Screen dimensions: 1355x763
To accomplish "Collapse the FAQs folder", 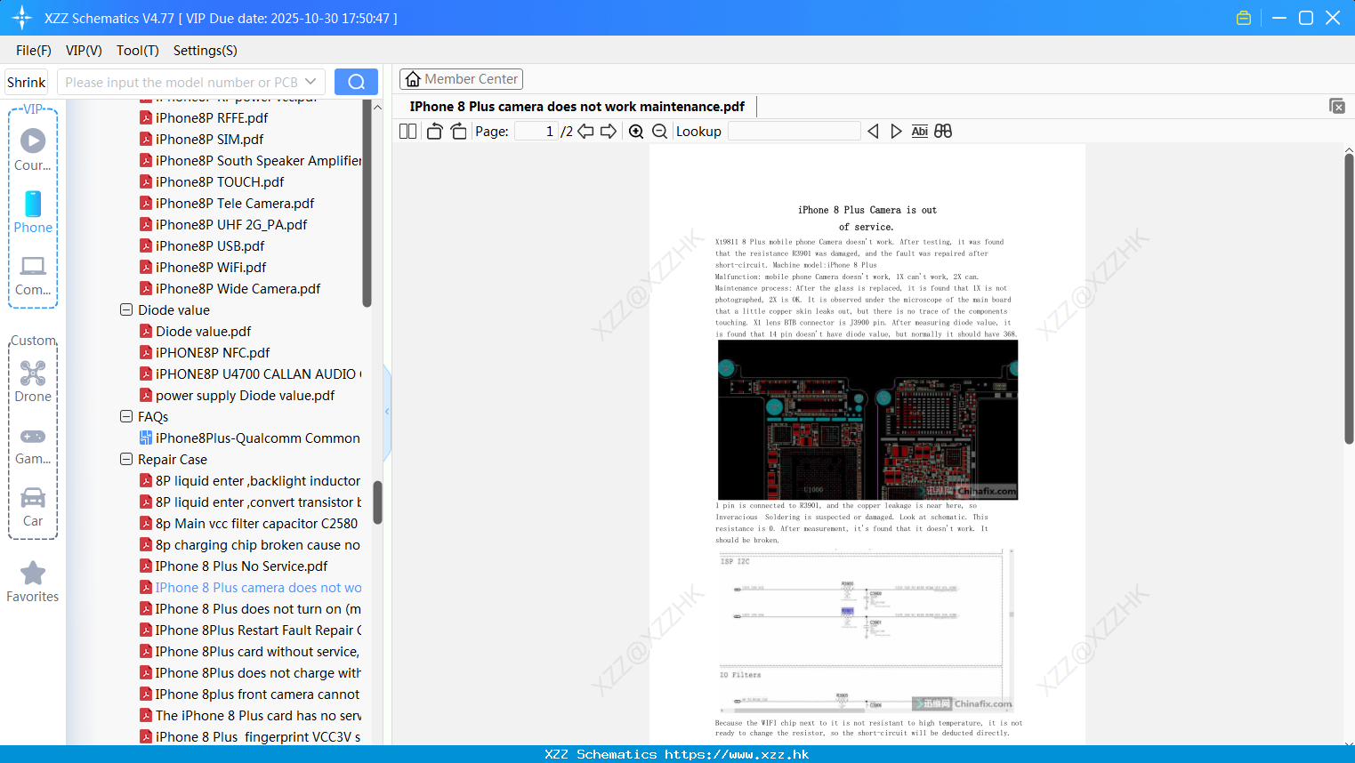I will tap(126, 417).
